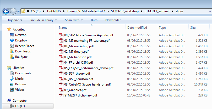Viewport: 212px width, 109px height.
Task: Expand subfolders arrow after OS (C:)
Action: [44, 11]
